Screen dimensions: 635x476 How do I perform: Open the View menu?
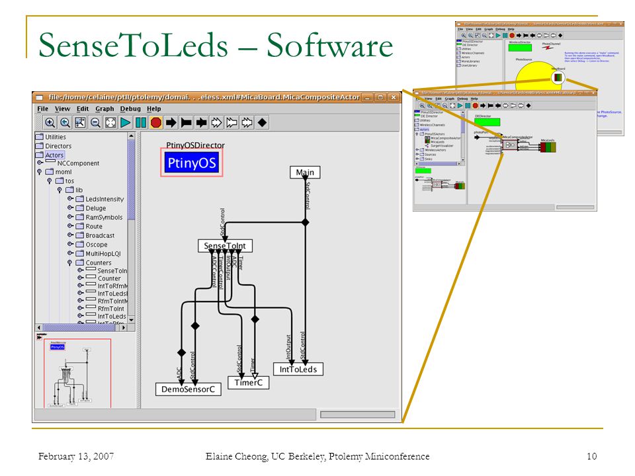(x=62, y=109)
